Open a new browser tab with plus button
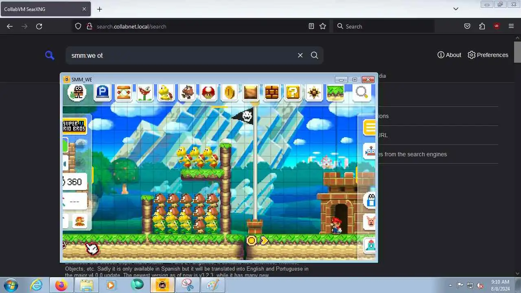 [99, 9]
